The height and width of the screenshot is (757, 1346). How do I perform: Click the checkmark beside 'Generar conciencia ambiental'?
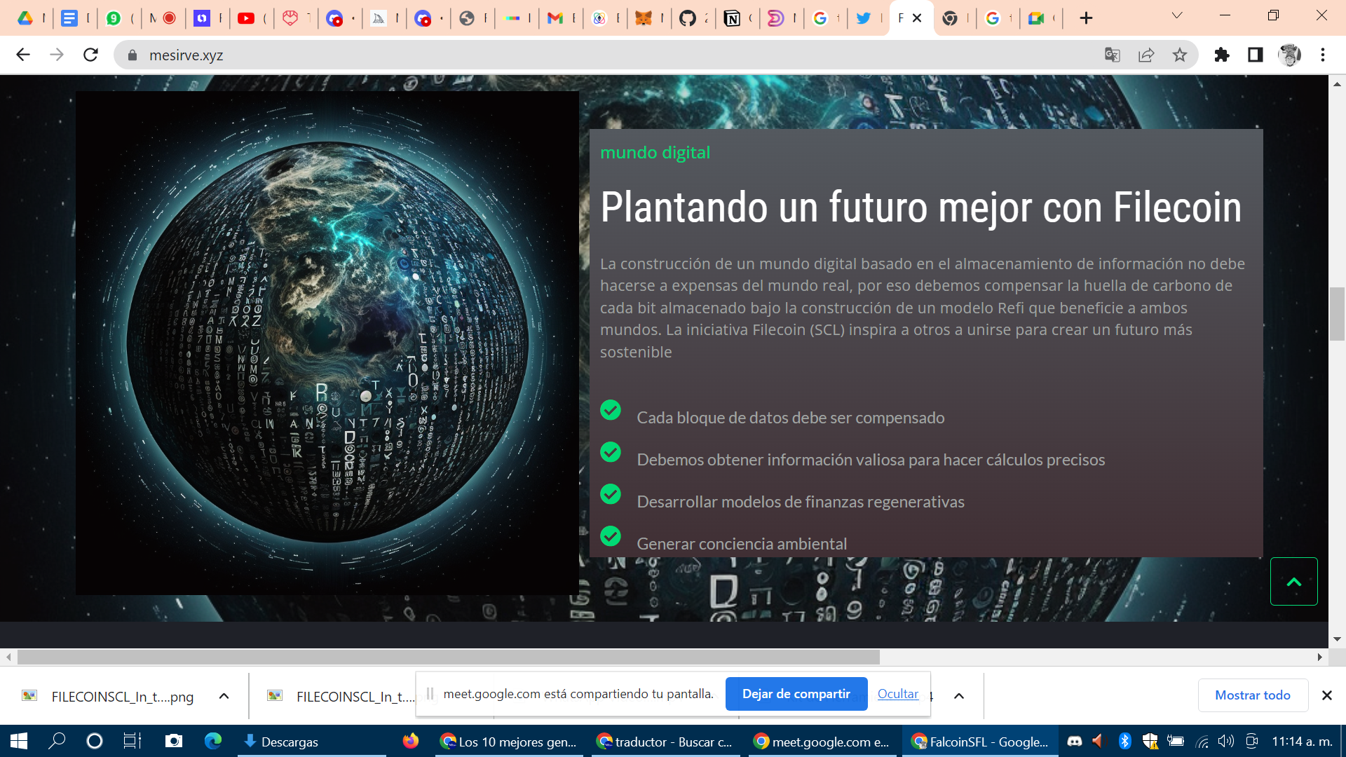click(x=611, y=536)
